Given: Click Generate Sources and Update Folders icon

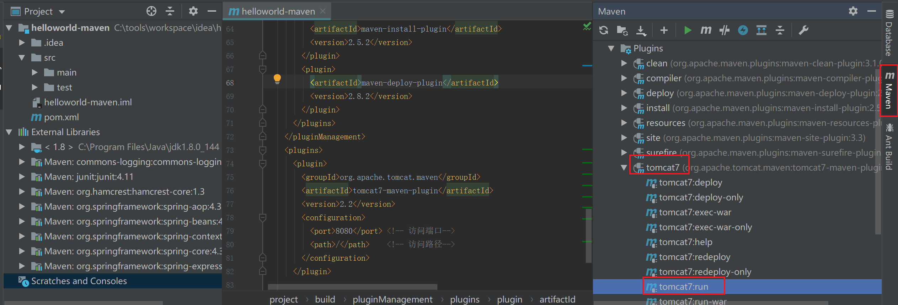Looking at the screenshot, I should [622, 30].
